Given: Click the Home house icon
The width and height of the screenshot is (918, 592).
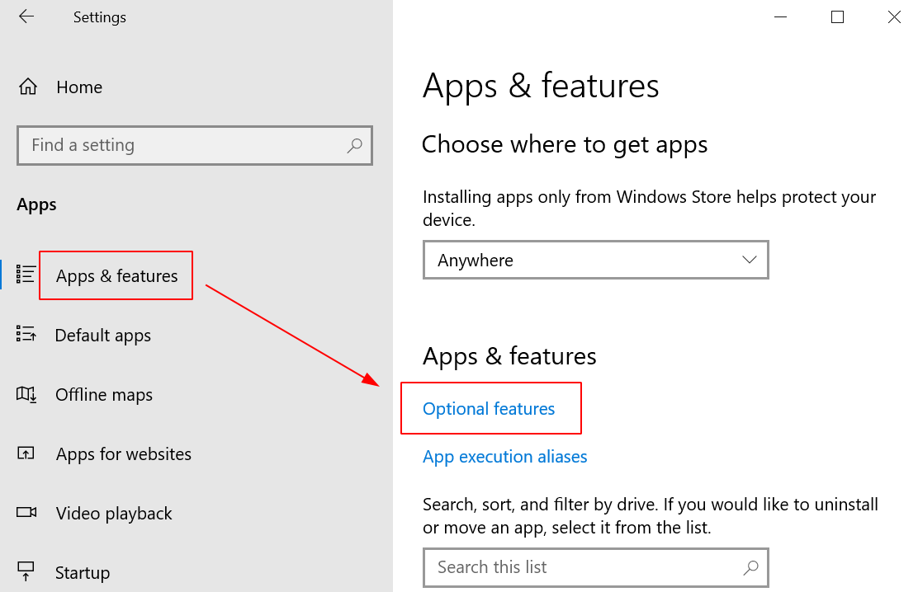Looking at the screenshot, I should pyautogui.click(x=27, y=87).
